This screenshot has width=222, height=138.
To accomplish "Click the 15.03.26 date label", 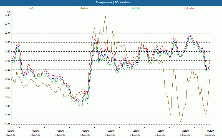I will pyautogui.click(x=210, y=135).
